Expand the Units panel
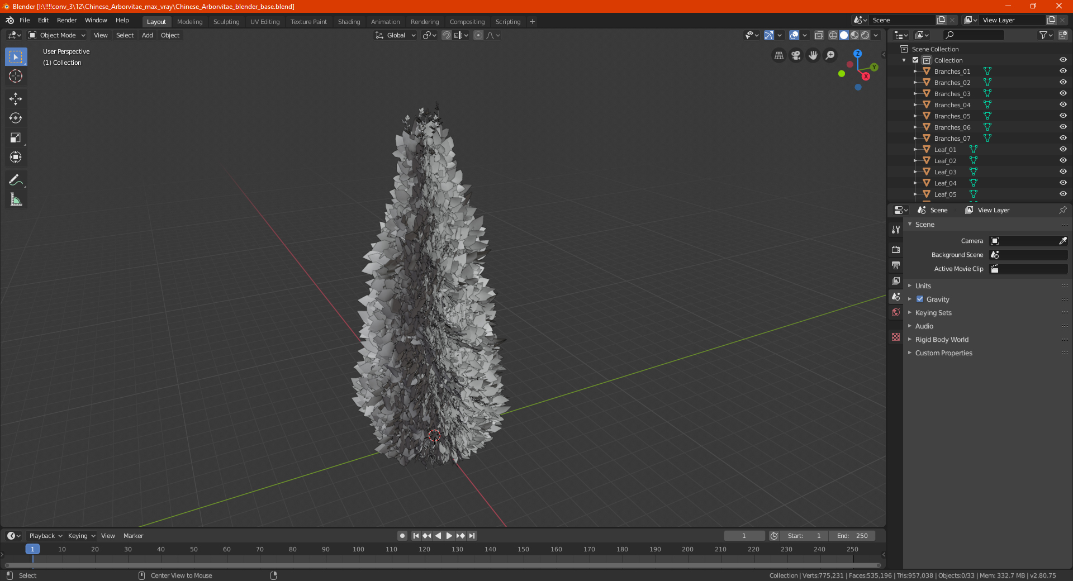 [x=923, y=285]
